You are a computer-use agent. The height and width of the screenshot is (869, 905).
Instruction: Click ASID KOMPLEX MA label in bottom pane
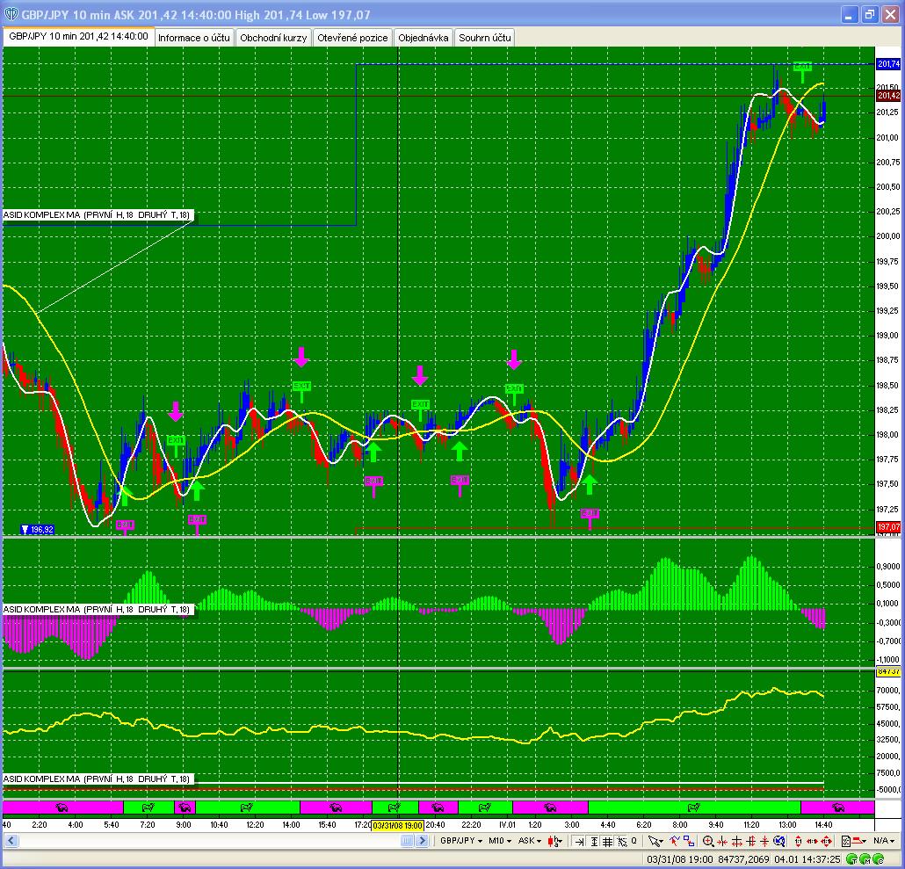point(97,779)
